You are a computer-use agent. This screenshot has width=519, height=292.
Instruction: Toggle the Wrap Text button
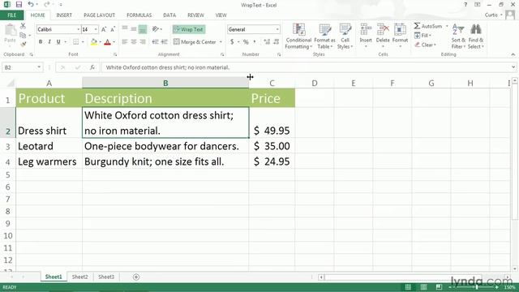(189, 29)
